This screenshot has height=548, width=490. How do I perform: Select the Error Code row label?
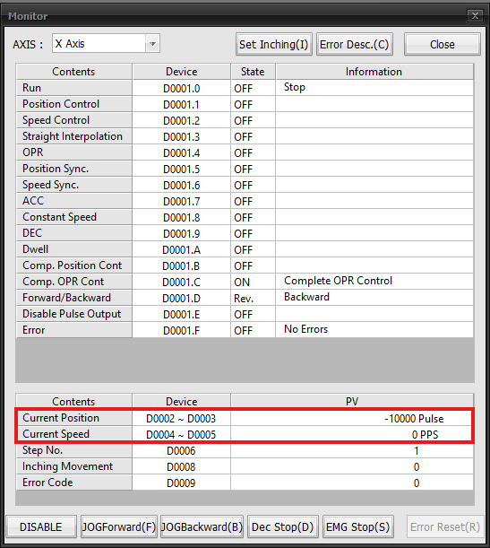point(74,483)
